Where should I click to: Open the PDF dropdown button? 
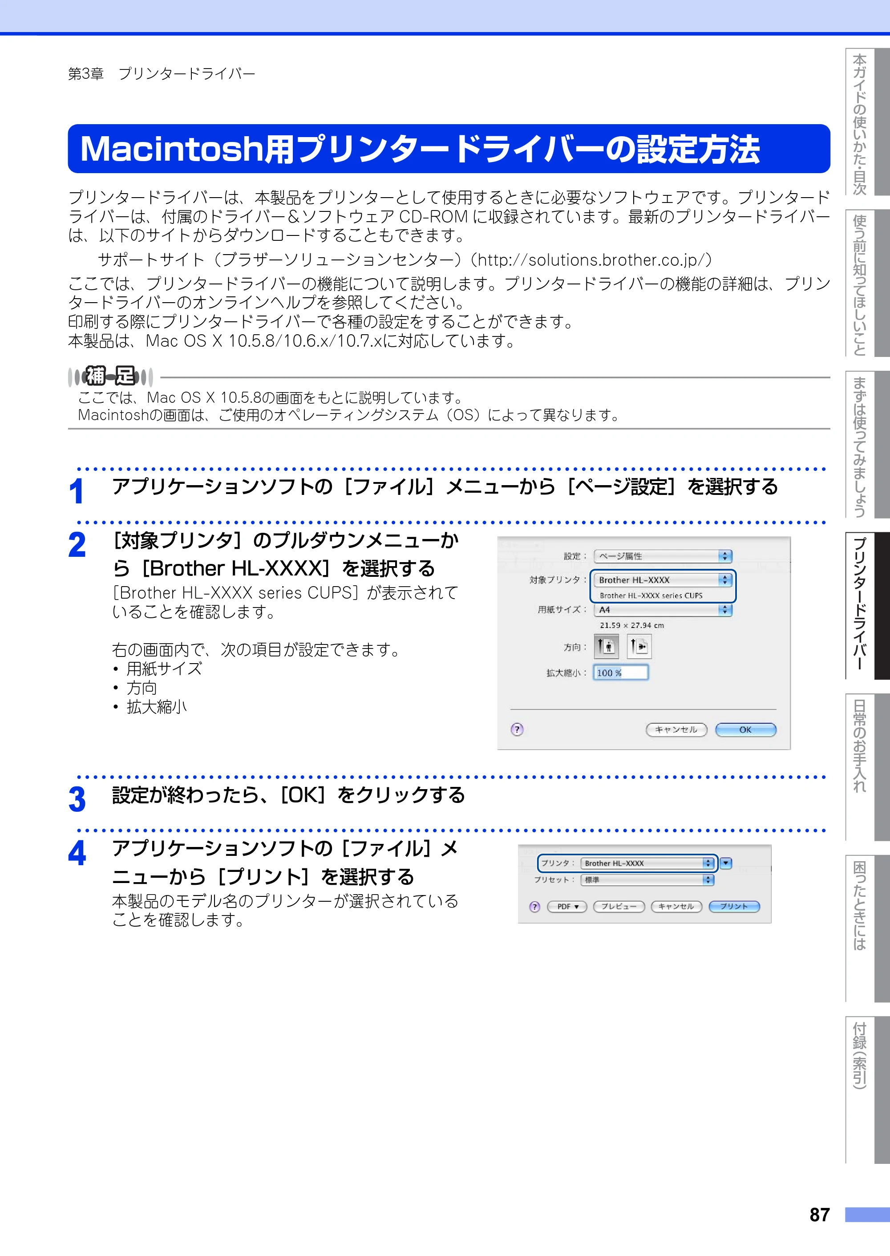(567, 906)
